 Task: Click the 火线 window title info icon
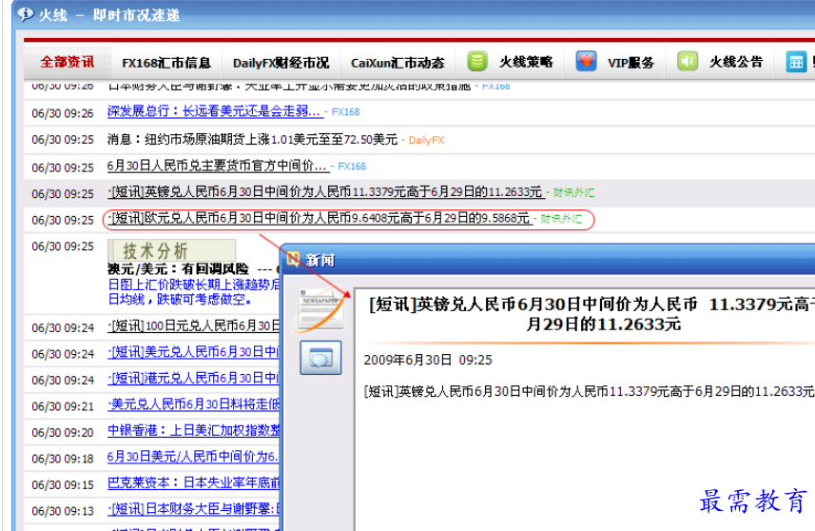pos(26,14)
